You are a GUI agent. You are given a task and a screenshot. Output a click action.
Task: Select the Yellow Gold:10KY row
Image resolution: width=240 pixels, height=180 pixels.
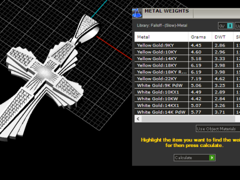coord(187,52)
